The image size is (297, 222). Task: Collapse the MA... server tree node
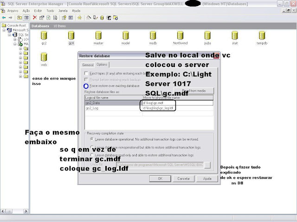click(x=15, y=44)
